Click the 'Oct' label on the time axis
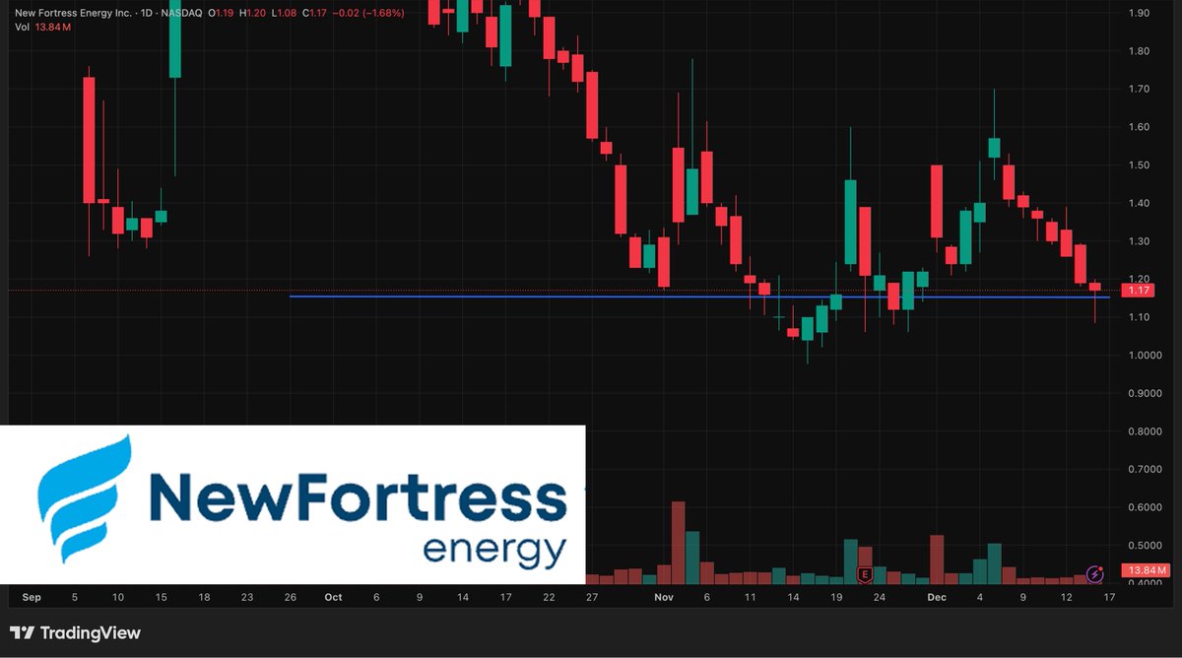Screen dimensions: 1182x658 332,597
